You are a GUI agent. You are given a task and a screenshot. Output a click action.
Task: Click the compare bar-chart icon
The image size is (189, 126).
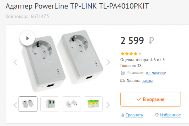coord(122,115)
